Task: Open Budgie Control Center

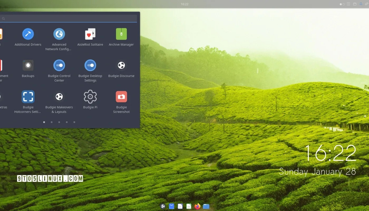Action: (59, 65)
